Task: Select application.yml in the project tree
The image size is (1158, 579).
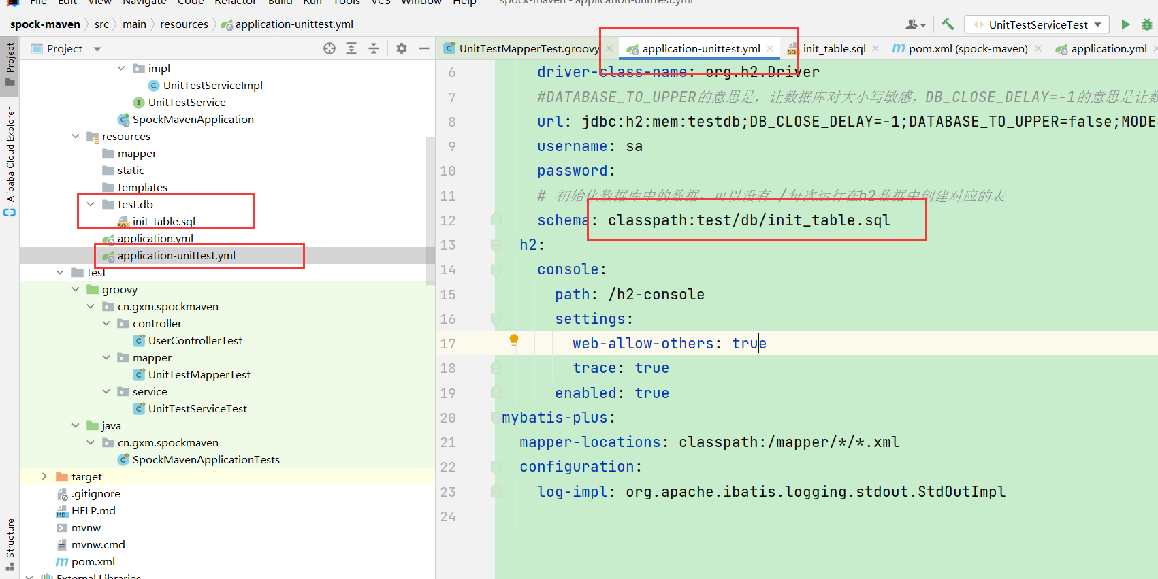Action: [155, 238]
